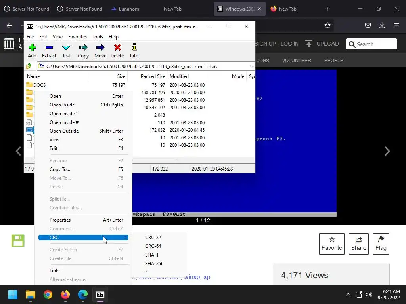Click the Flag button on the archive page

[x=381, y=244]
